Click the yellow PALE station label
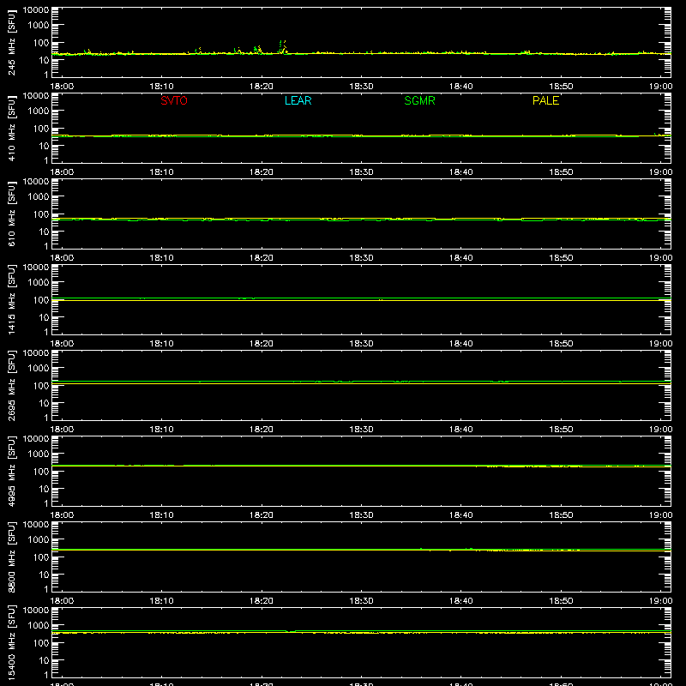 coord(545,100)
